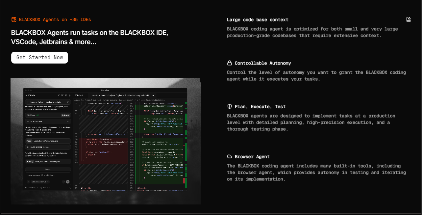Click the Rollback button on the TODO.md row

tap(65, 115)
